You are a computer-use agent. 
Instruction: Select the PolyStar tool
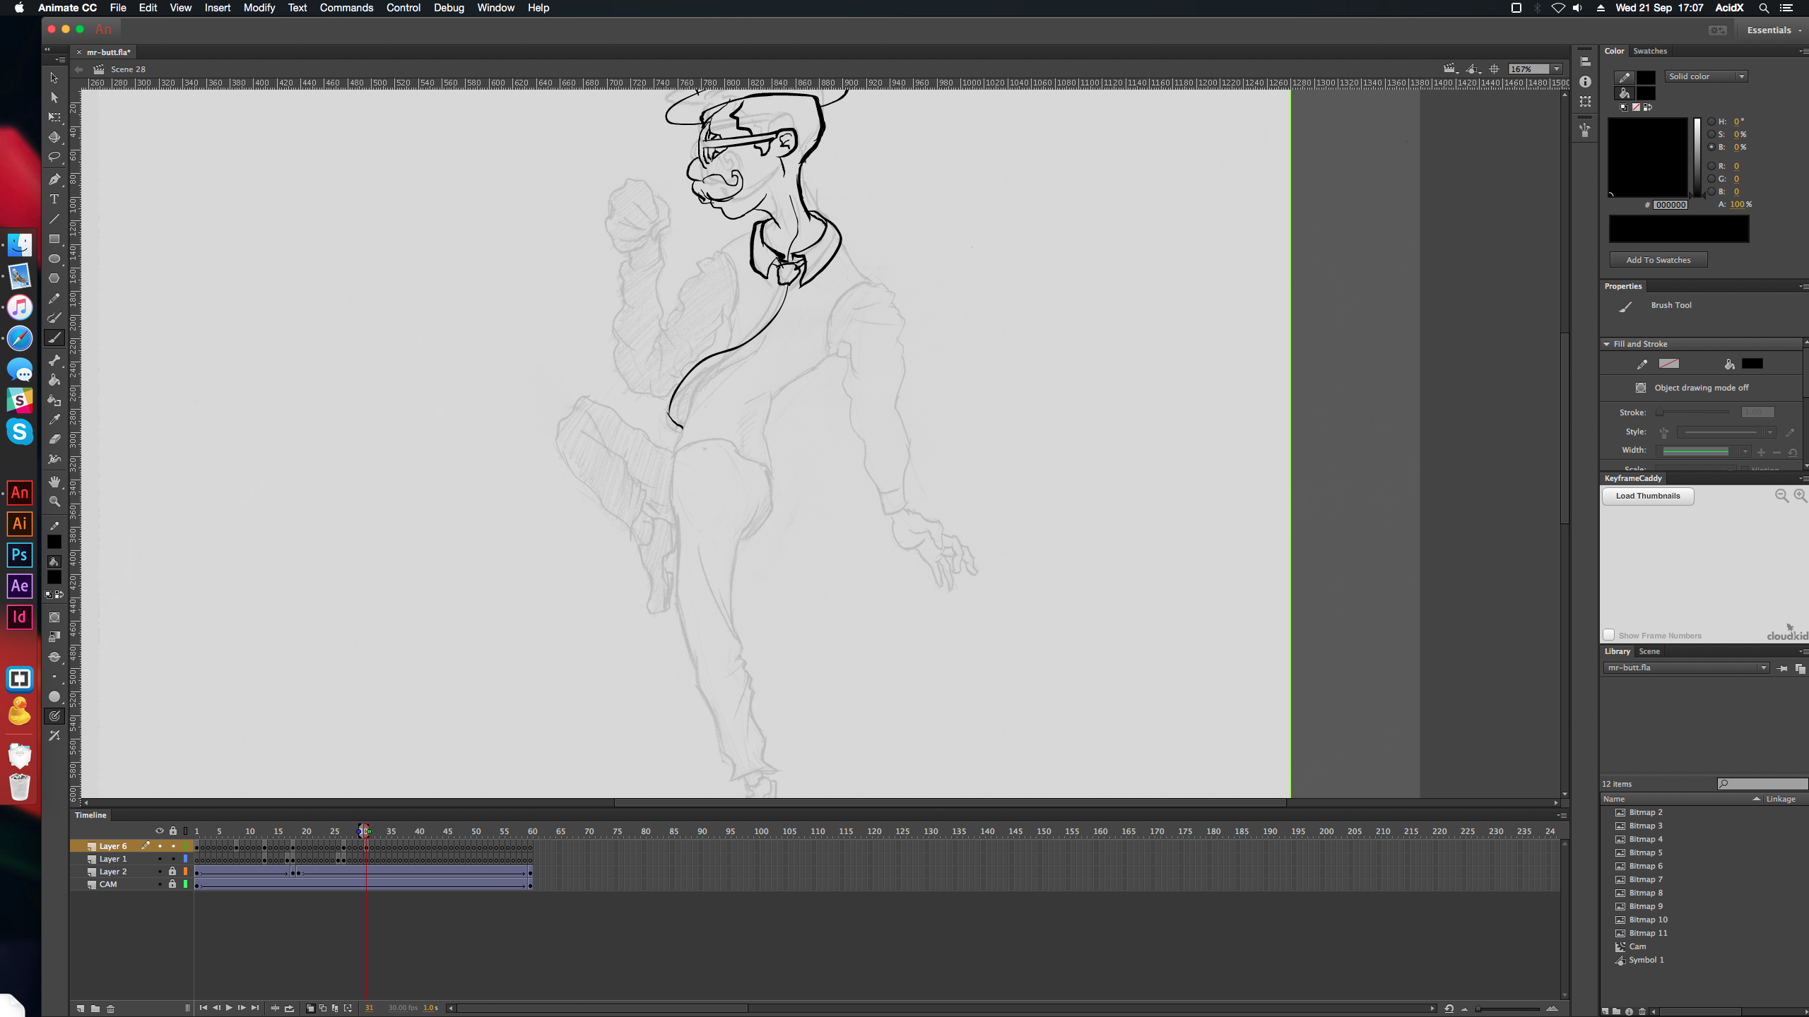pos(54,278)
